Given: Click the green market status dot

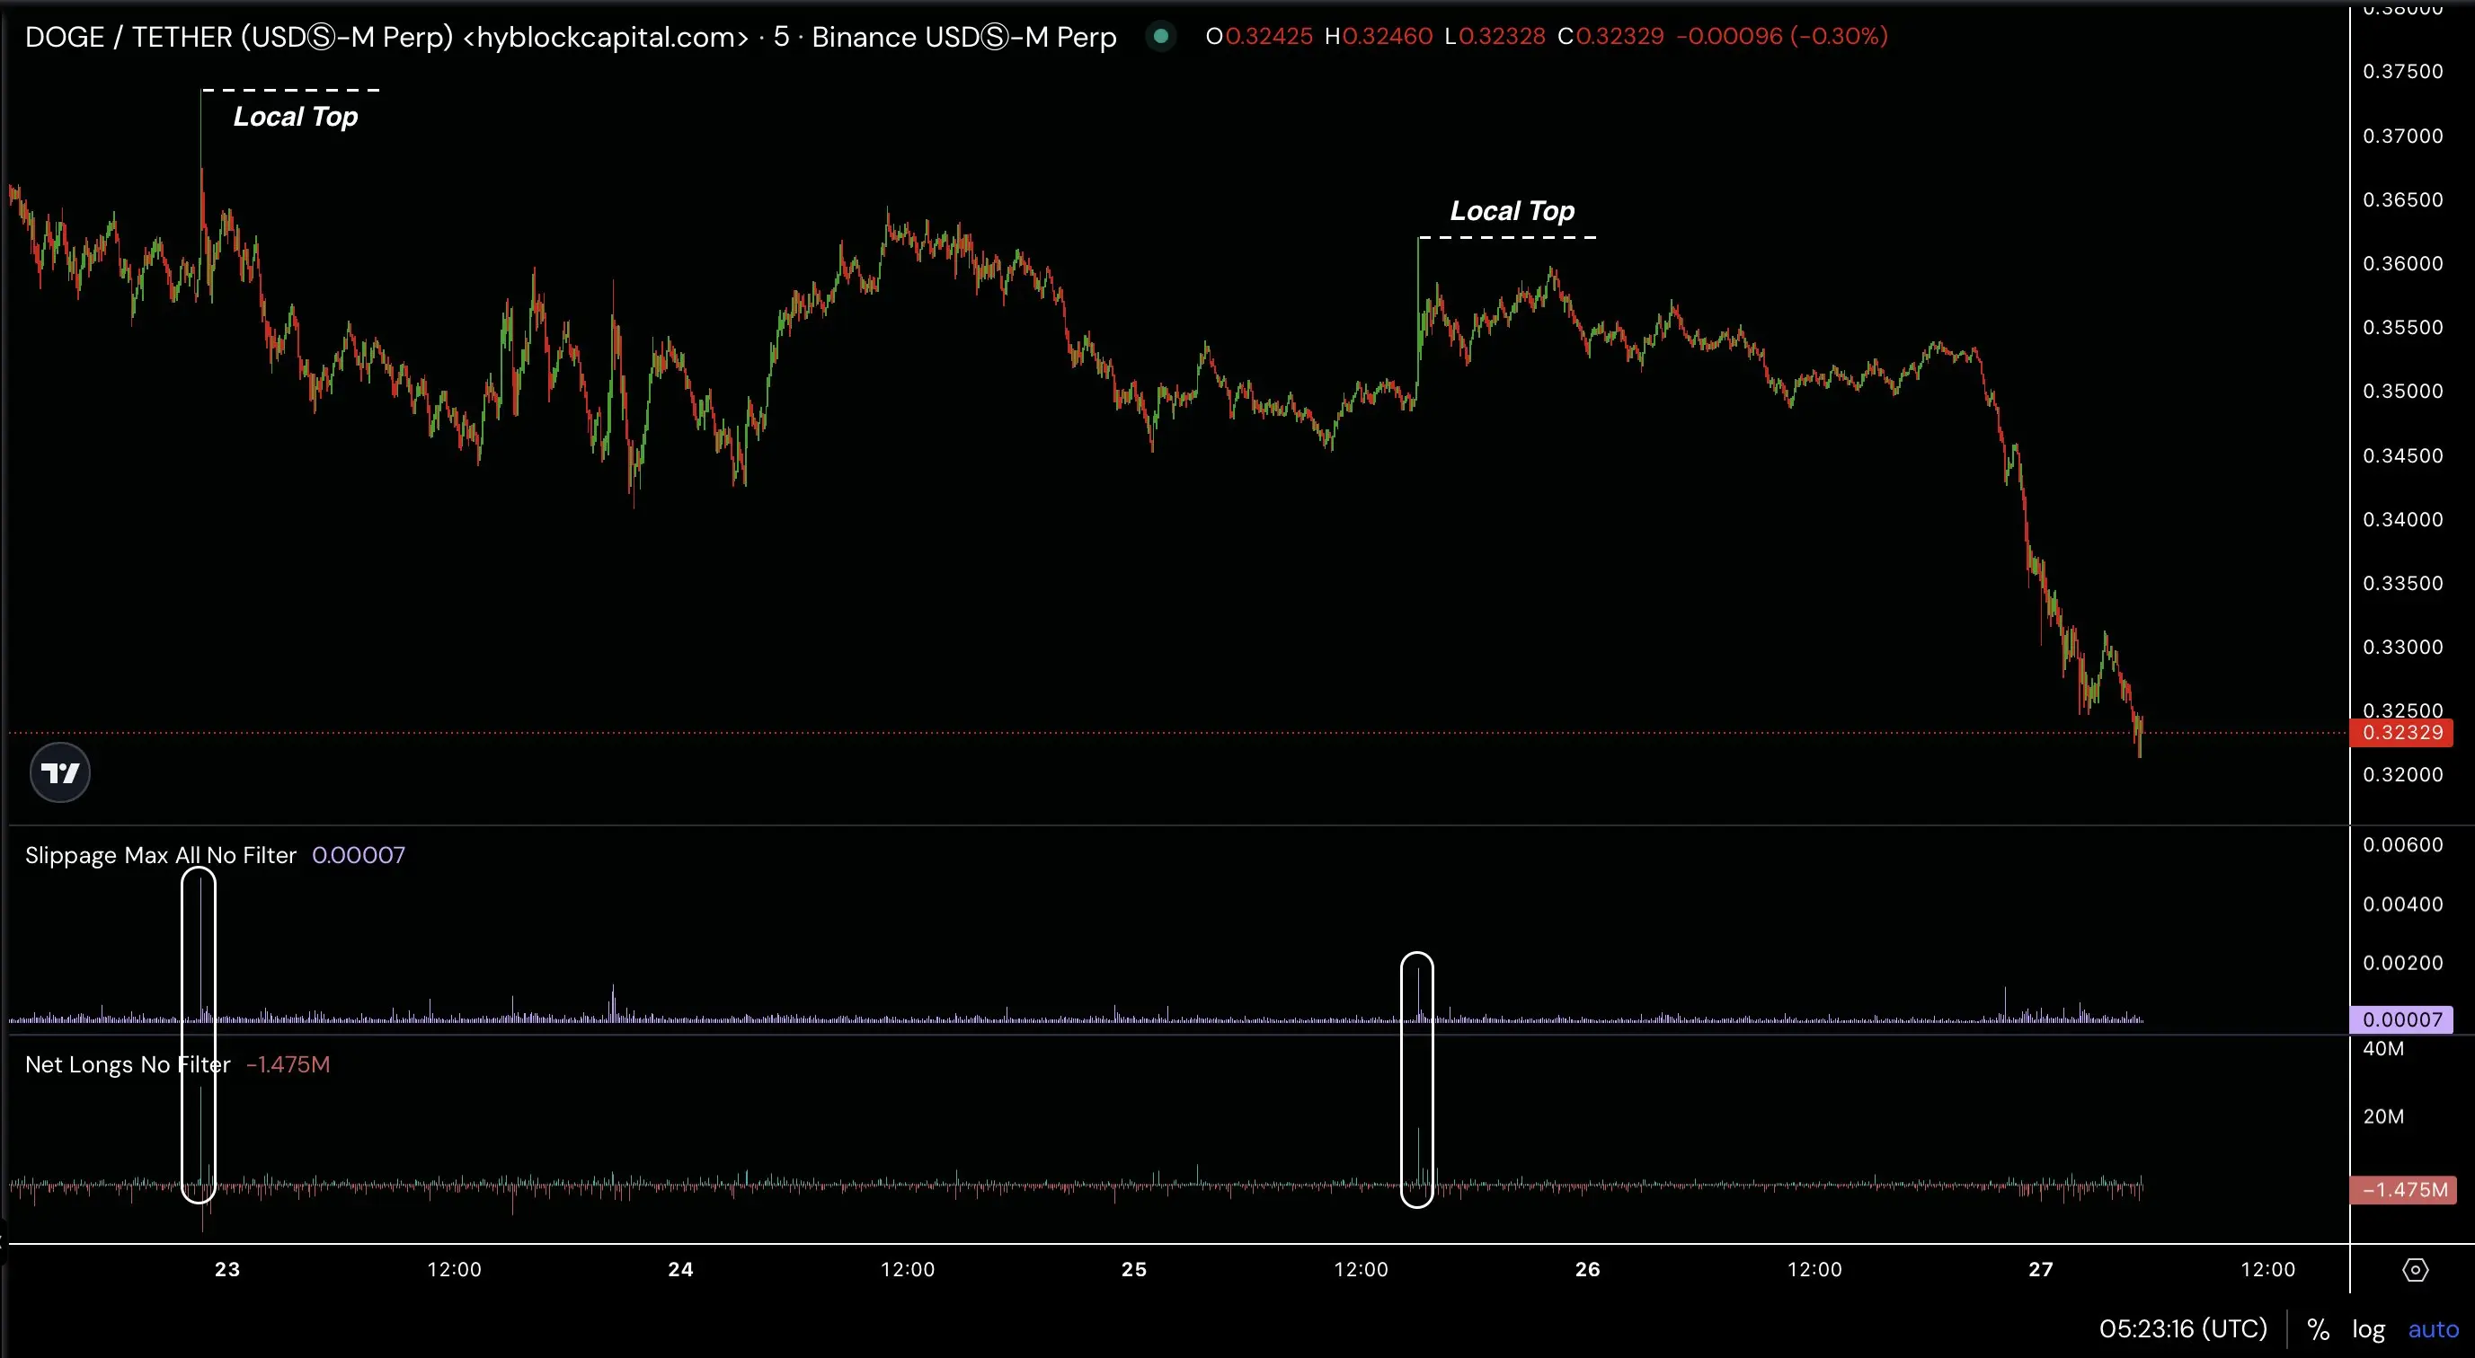Looking at the screenshot, I should (1160, 37).
